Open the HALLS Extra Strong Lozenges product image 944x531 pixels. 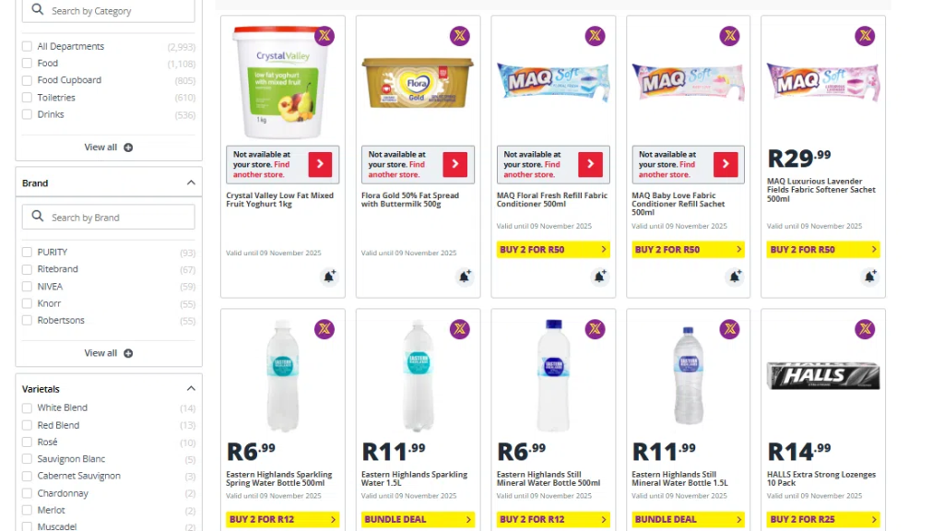[823, 376]
